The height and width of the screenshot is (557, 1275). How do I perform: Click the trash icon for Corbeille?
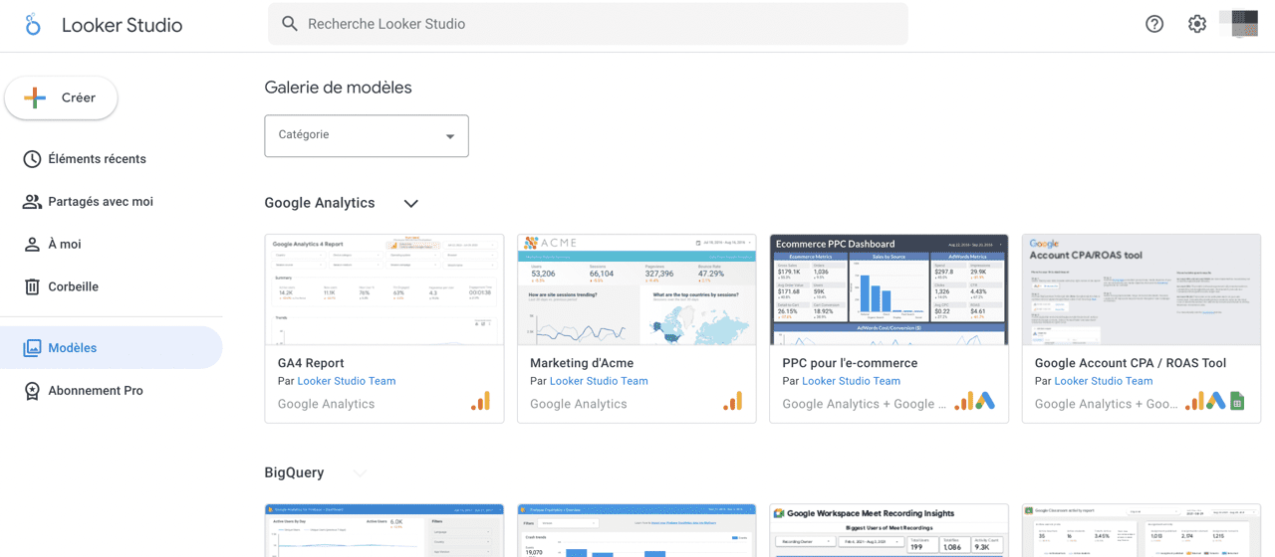pos(32,286)
